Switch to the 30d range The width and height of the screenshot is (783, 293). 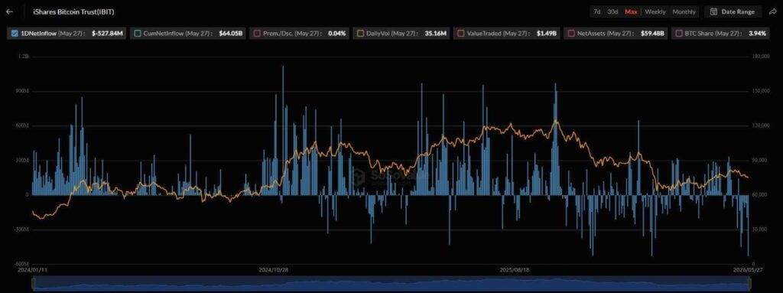click(612, 11)
